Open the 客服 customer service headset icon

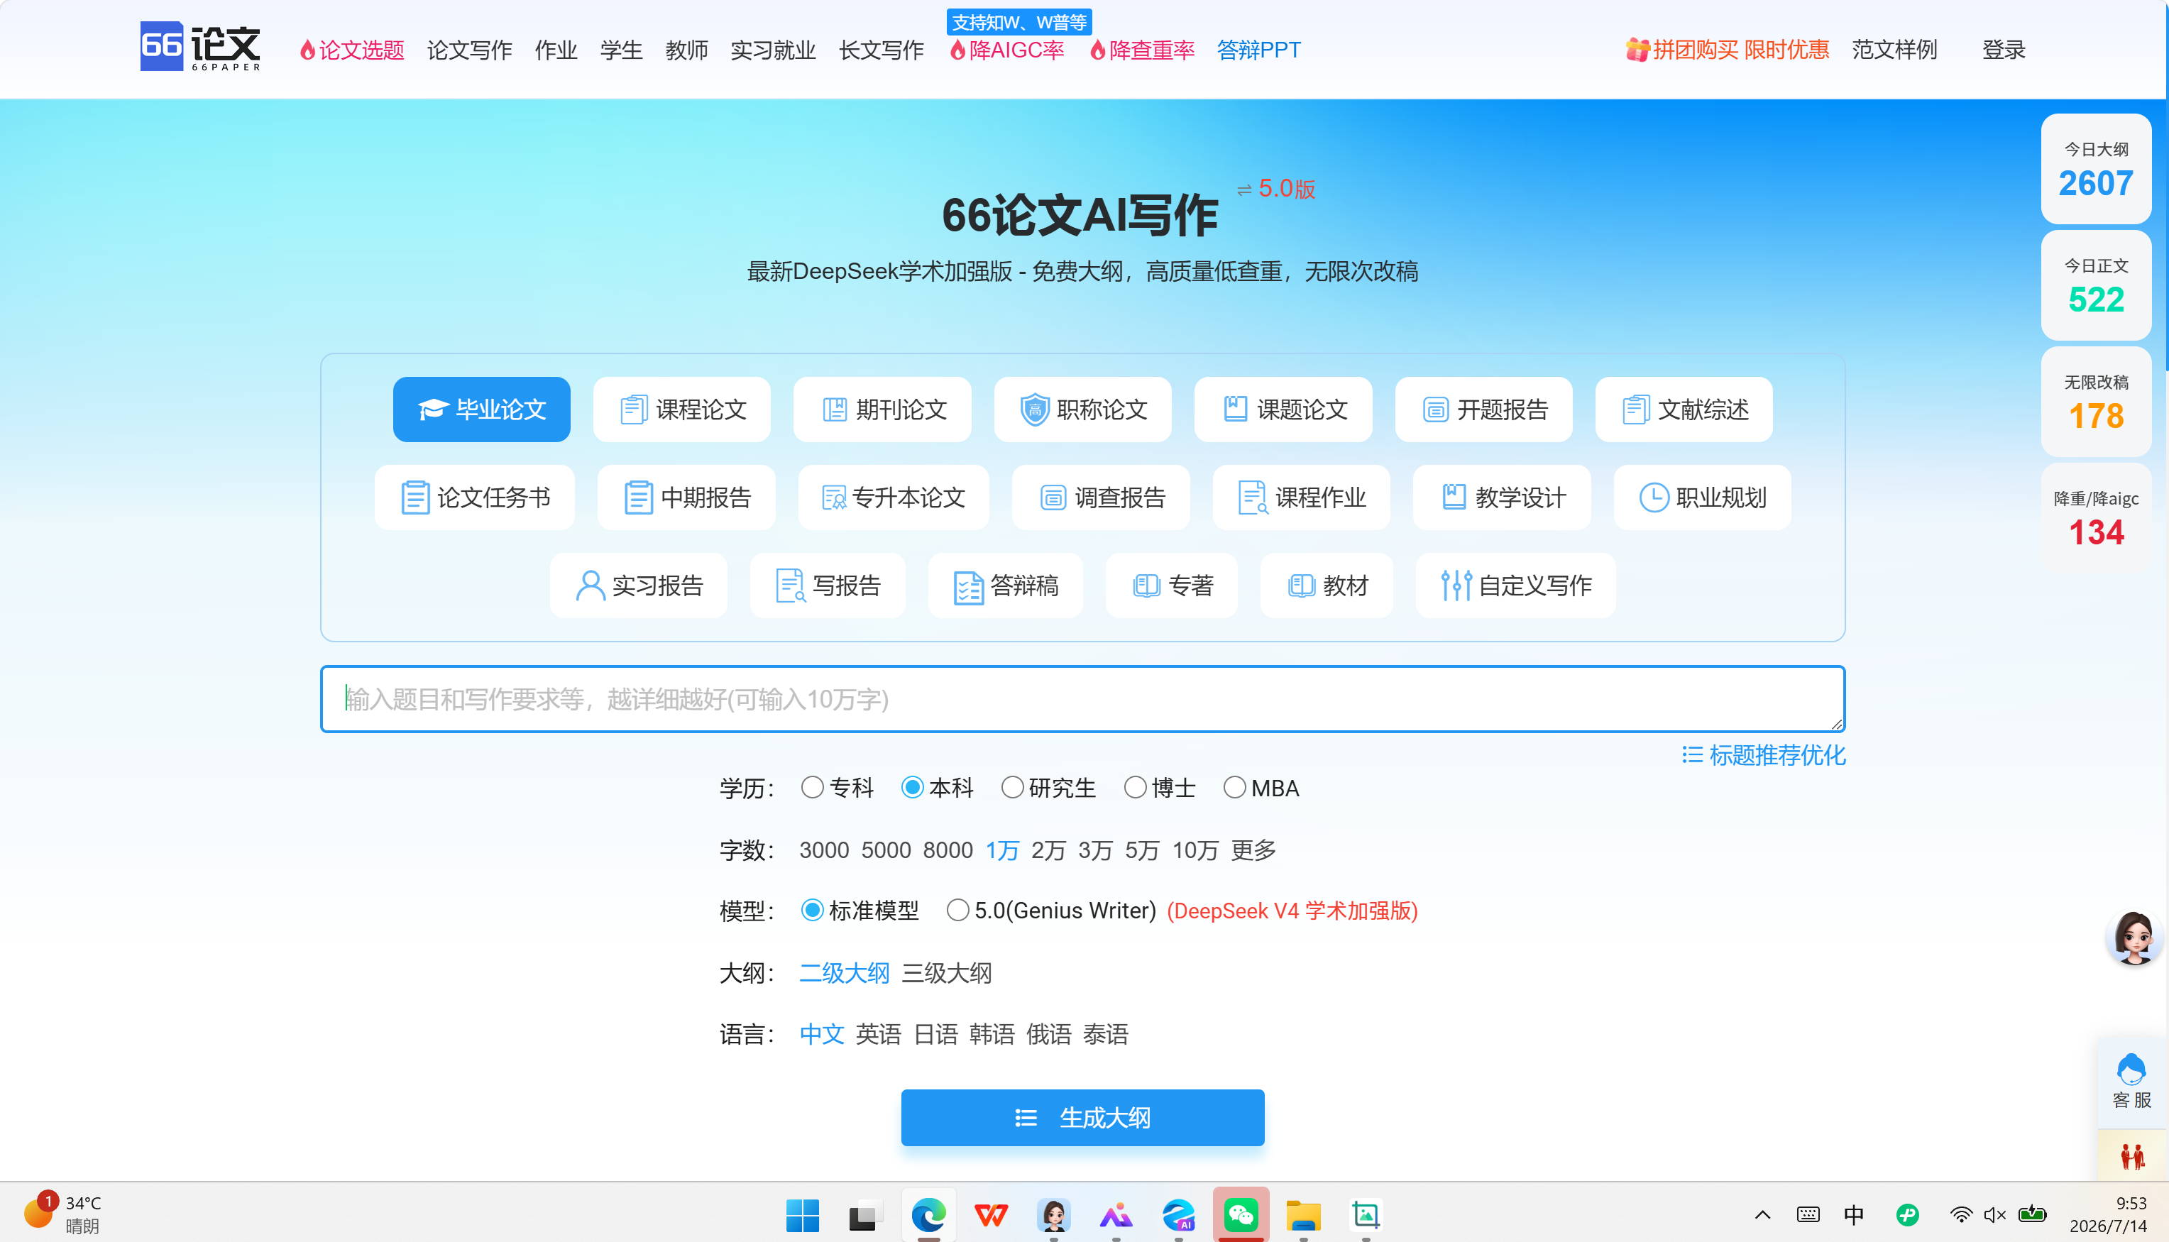pos(2131,1081)
